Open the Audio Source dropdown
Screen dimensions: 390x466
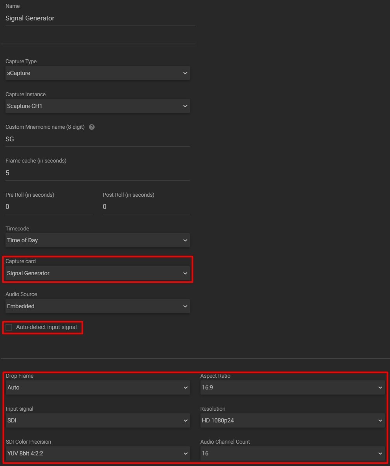coord(97,306)
